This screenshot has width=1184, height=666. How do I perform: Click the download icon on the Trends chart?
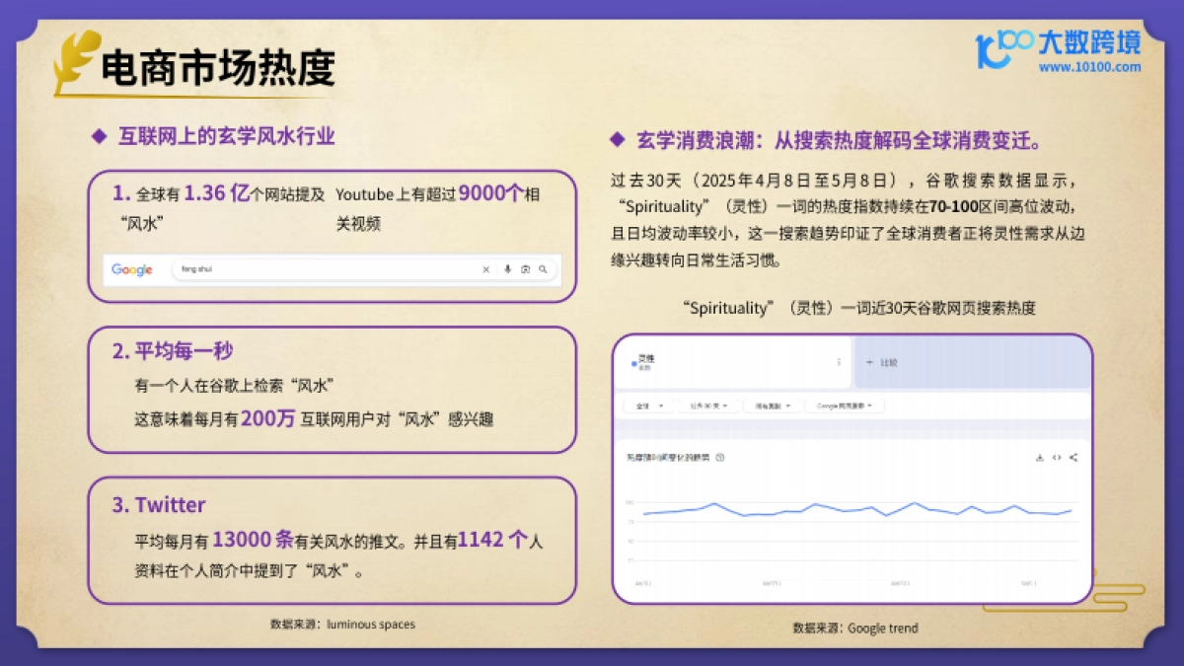1039,456
